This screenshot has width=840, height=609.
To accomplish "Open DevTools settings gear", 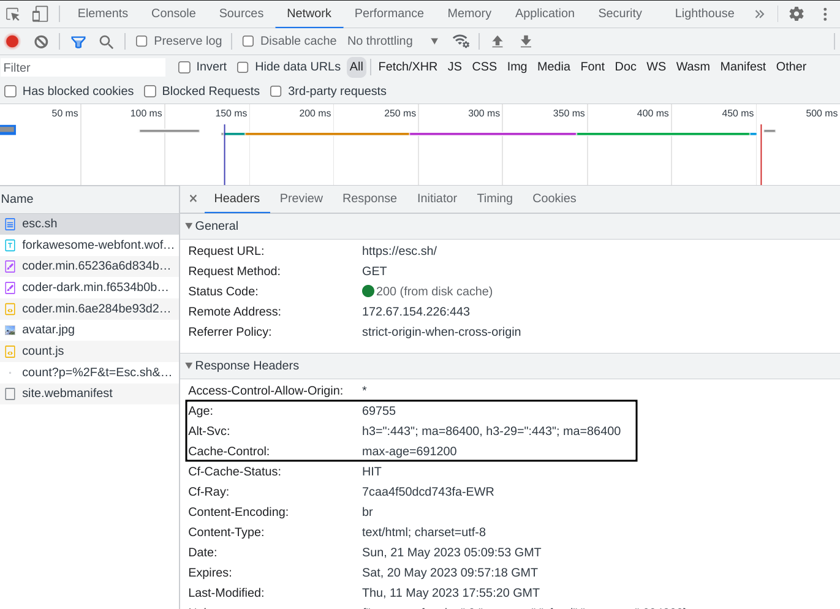I will [x=796, y=13].
